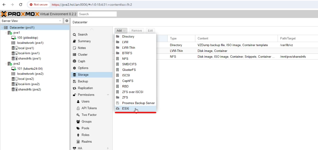Open the Server View dropdown
The image size is (318, 150).
[x=31, y=21]
